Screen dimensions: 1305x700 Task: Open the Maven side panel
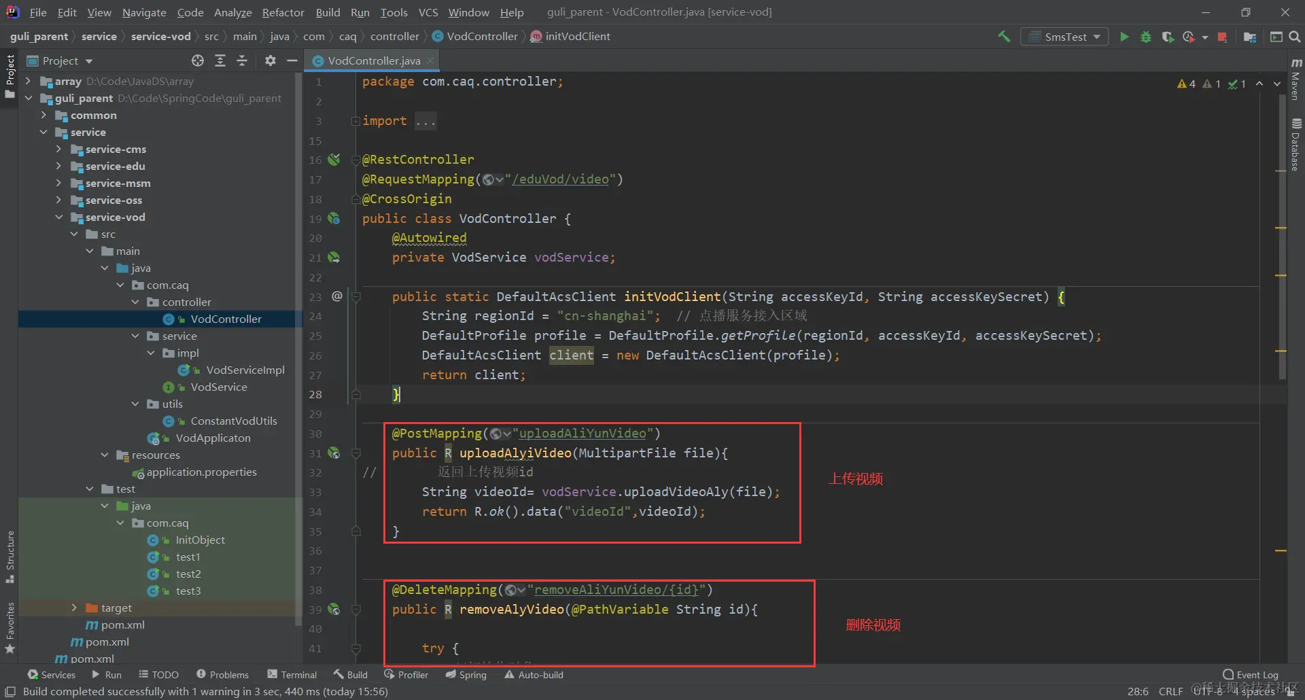point(1295,80)
